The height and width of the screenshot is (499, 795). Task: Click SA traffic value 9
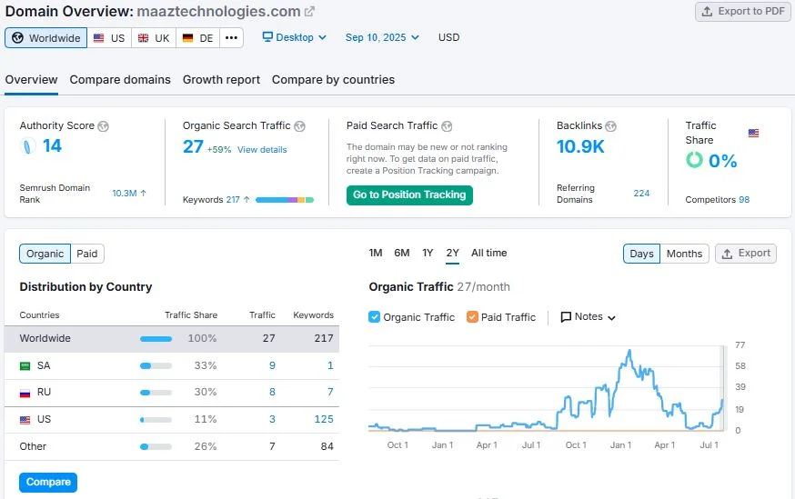[x=272, y=365]
